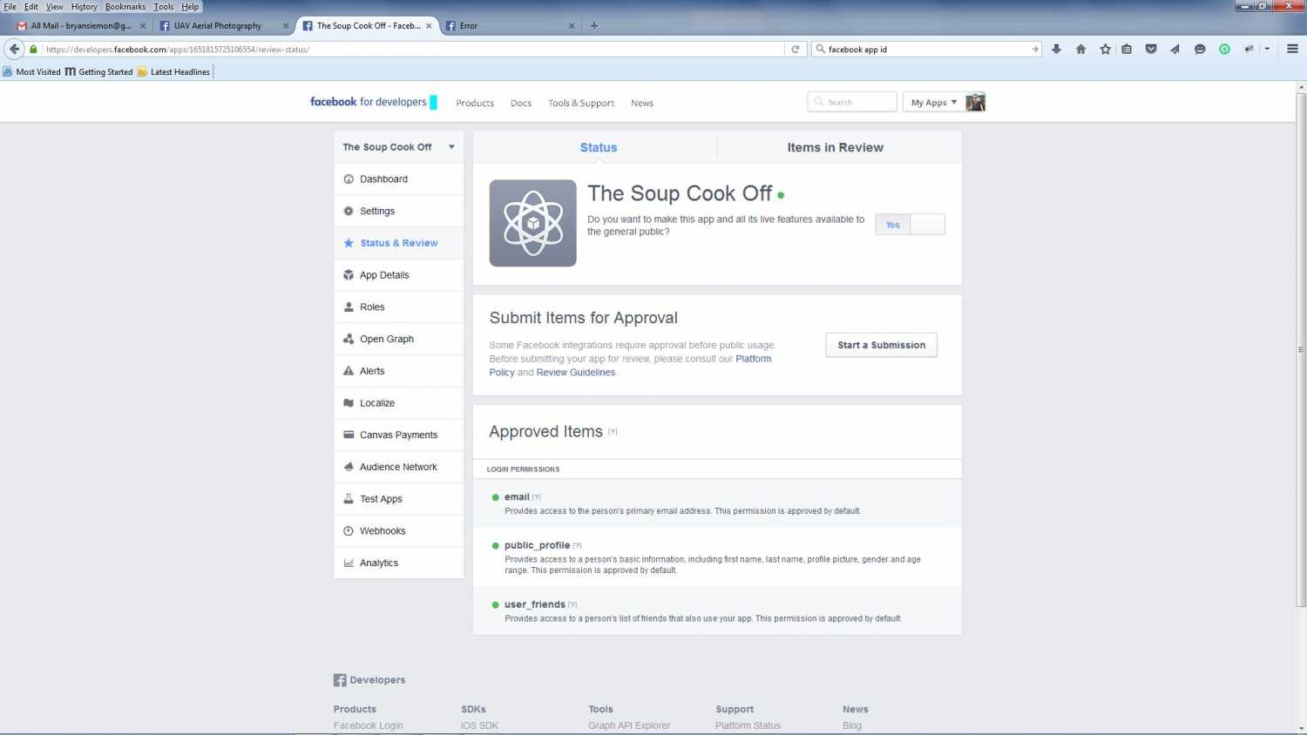Open the News nav item
The width and height of the screenshot is (1307, 735).
tap(642, 104)
